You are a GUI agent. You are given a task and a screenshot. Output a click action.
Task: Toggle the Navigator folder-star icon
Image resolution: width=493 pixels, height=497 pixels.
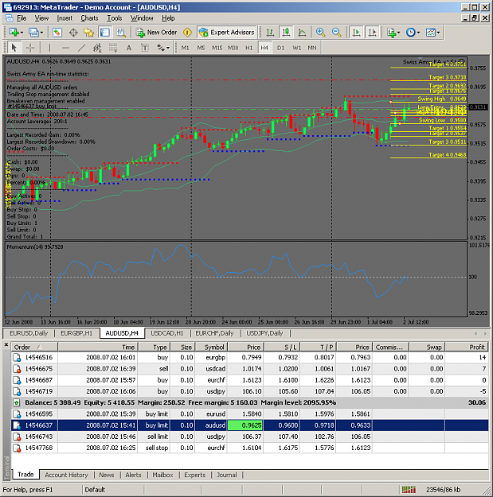[89, 33]
